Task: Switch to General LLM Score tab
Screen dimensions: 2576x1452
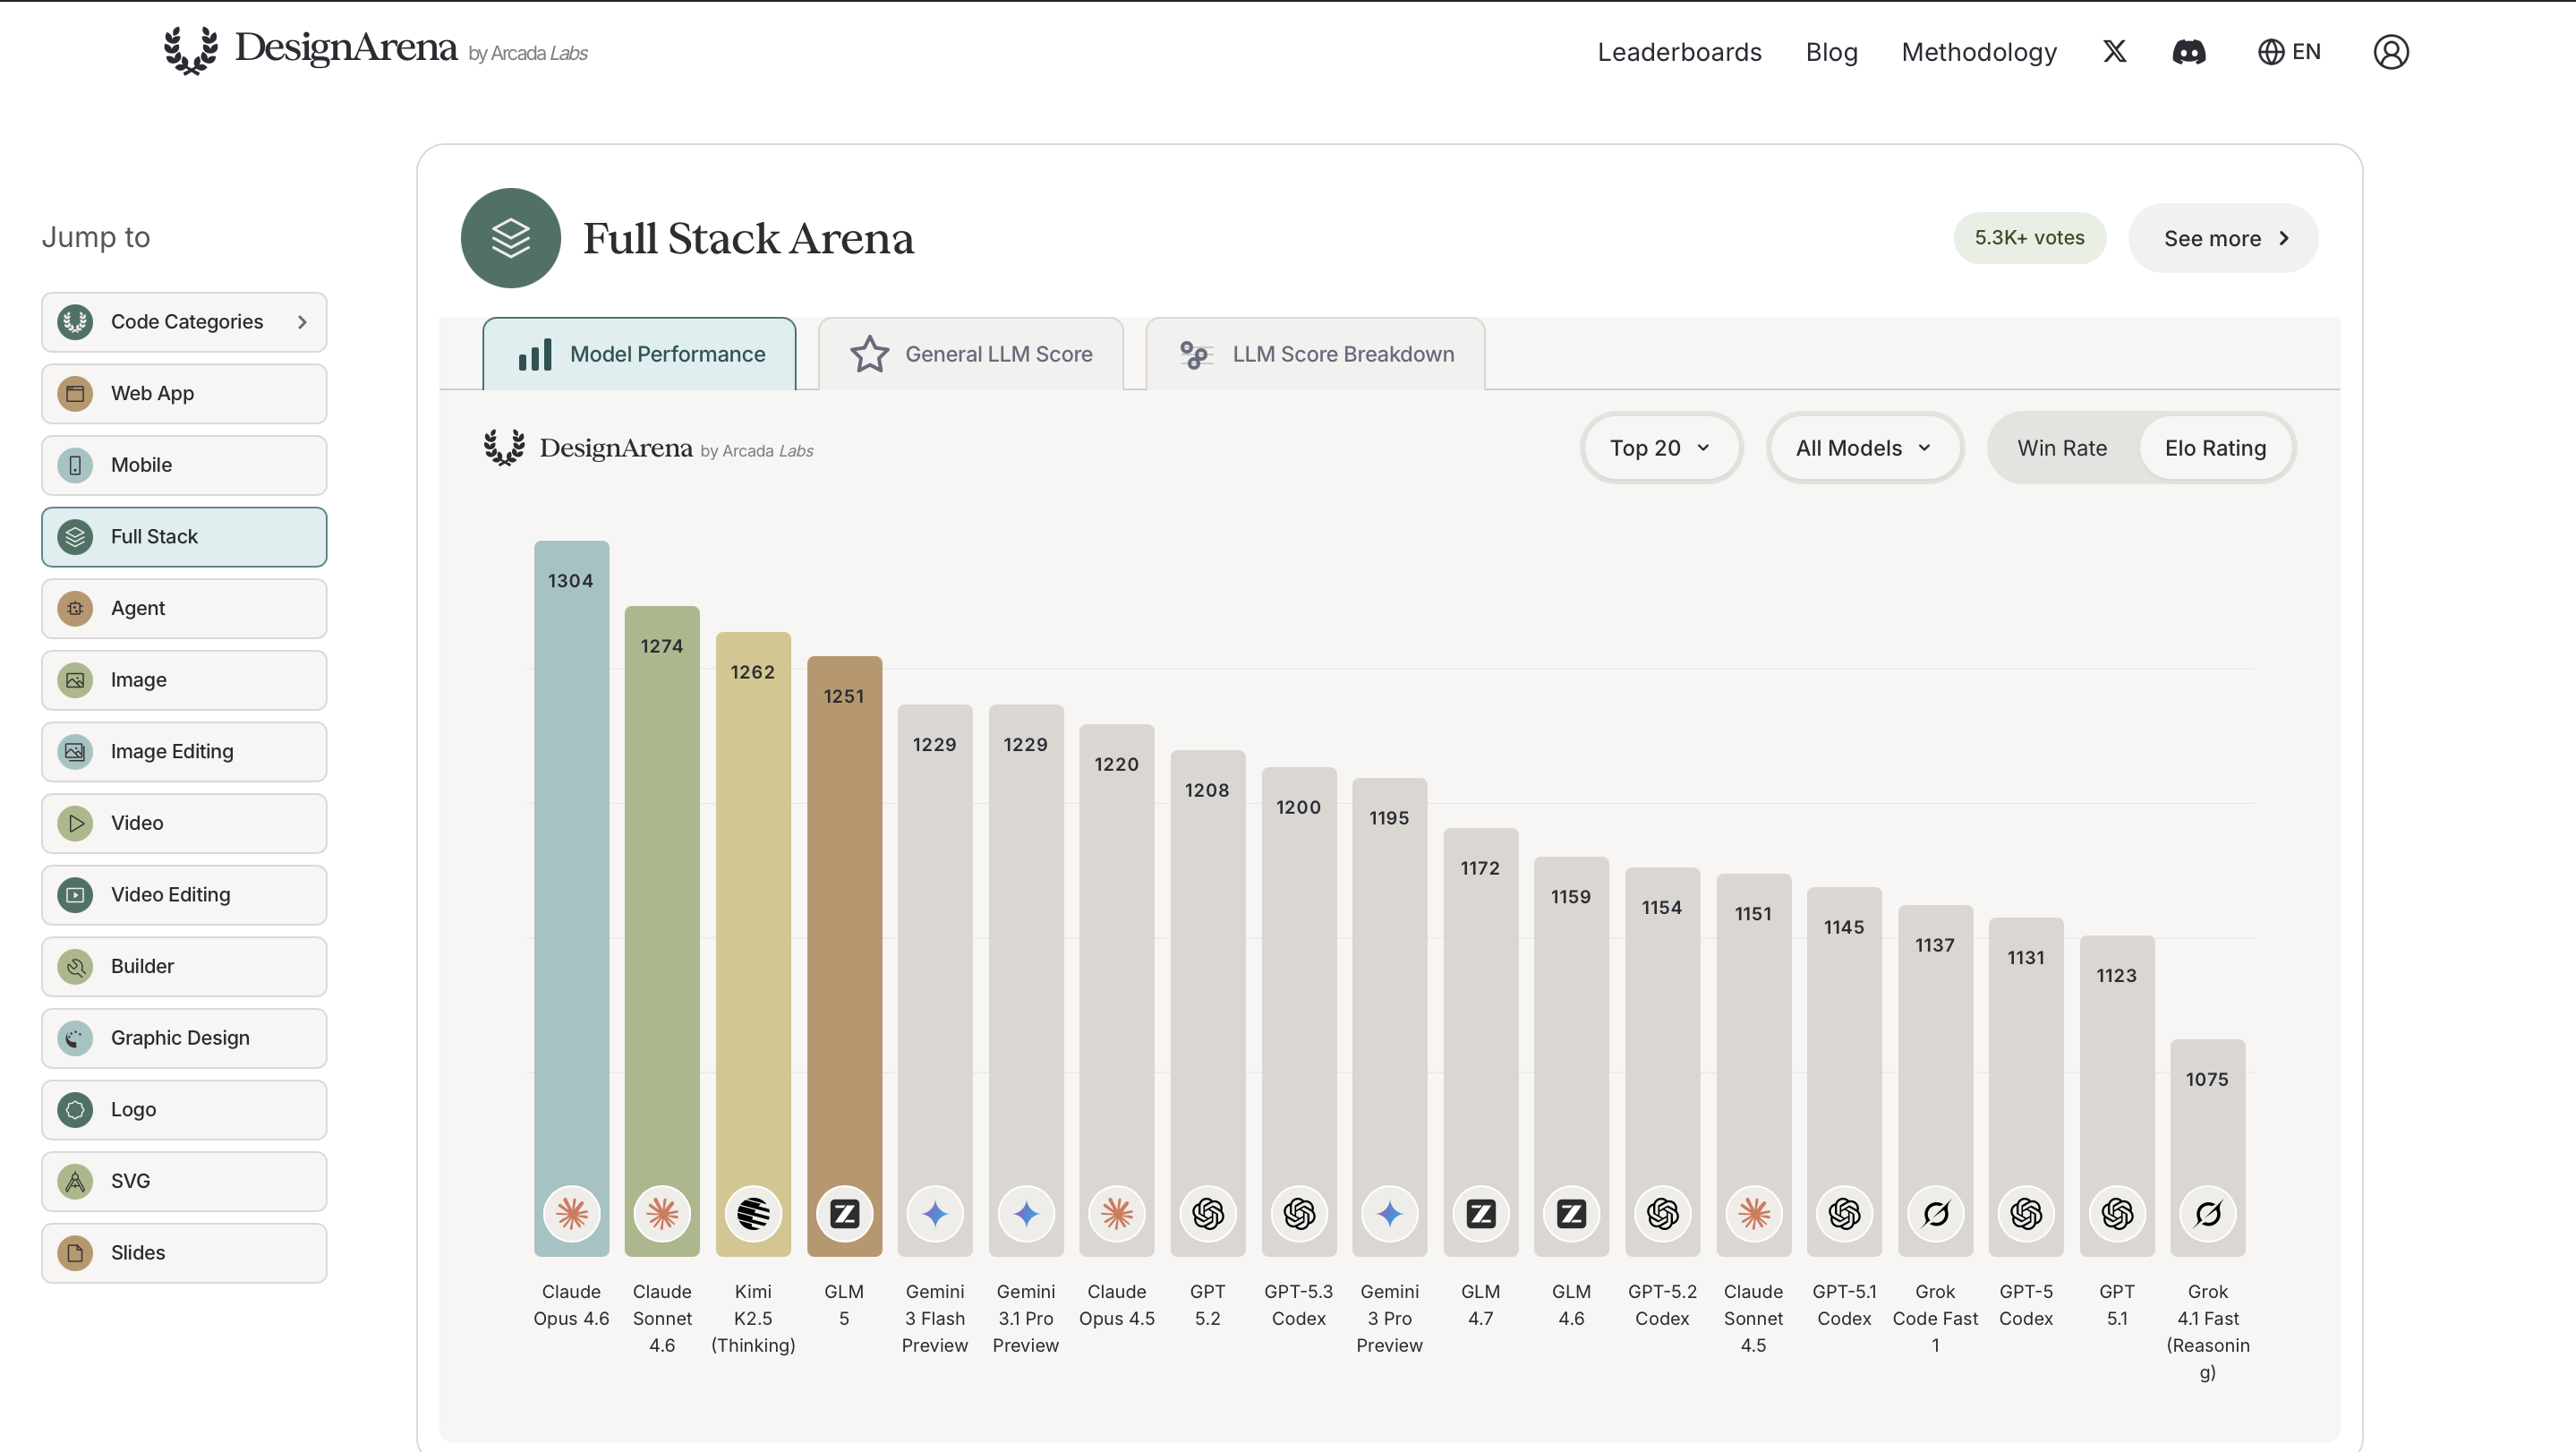Action: (x=971, y=354)
